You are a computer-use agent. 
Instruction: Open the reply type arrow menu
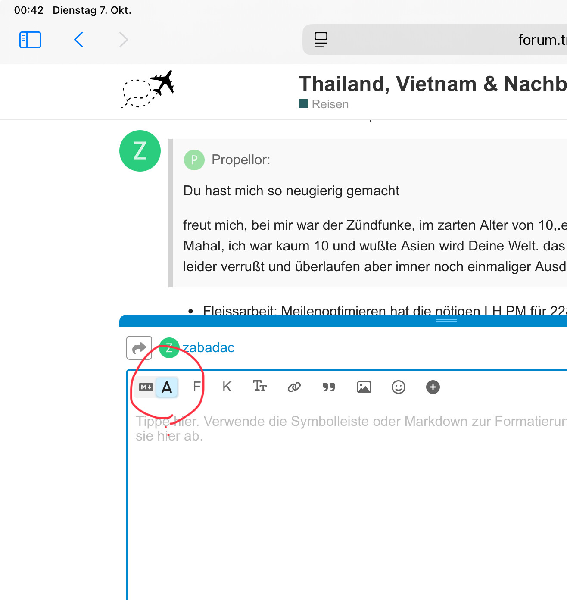coord(139,348)
